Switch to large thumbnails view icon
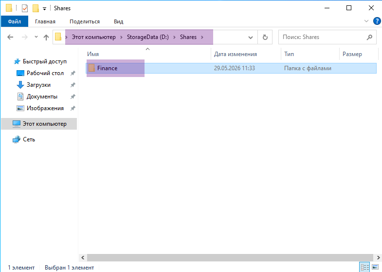The height and width of the screenshot is (272, 382). point(375,267)
